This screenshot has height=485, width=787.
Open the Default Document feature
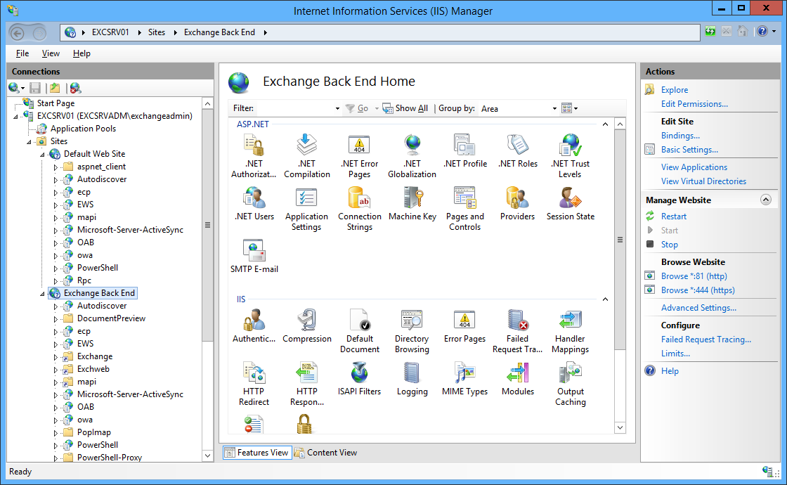(x=359, y=331)
